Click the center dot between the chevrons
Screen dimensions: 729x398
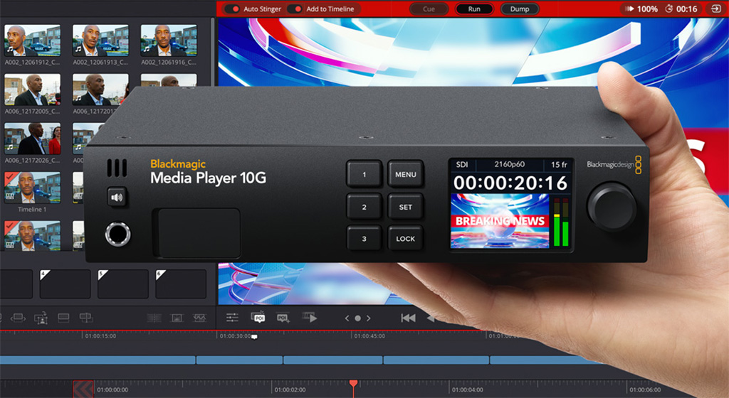[357, 318]
